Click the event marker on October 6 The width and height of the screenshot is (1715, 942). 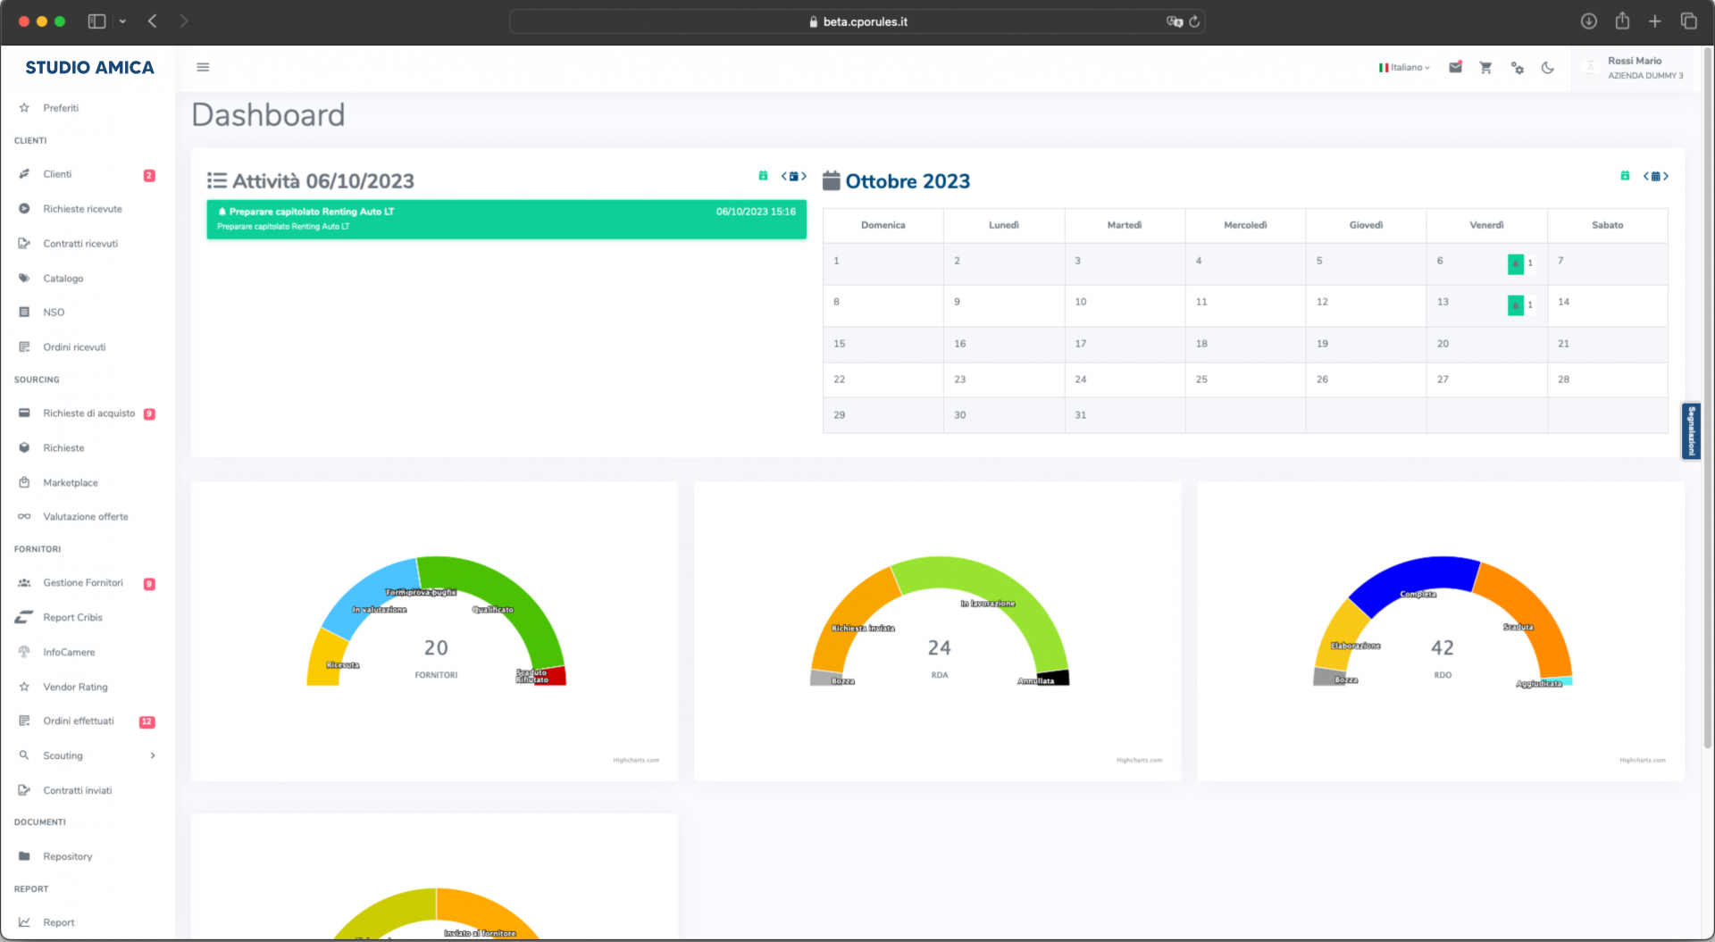click(1516, 264)
